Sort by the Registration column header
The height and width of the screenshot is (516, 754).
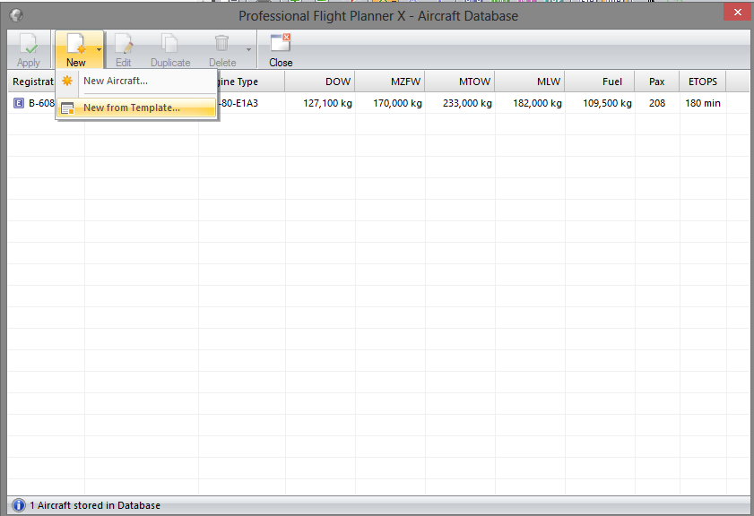click(32, 82)
